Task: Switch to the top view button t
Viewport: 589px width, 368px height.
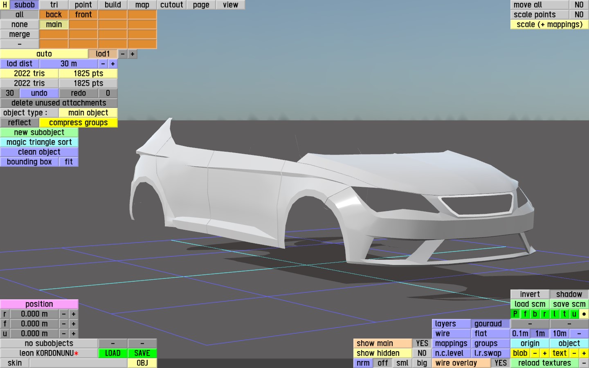Action: 564,314
